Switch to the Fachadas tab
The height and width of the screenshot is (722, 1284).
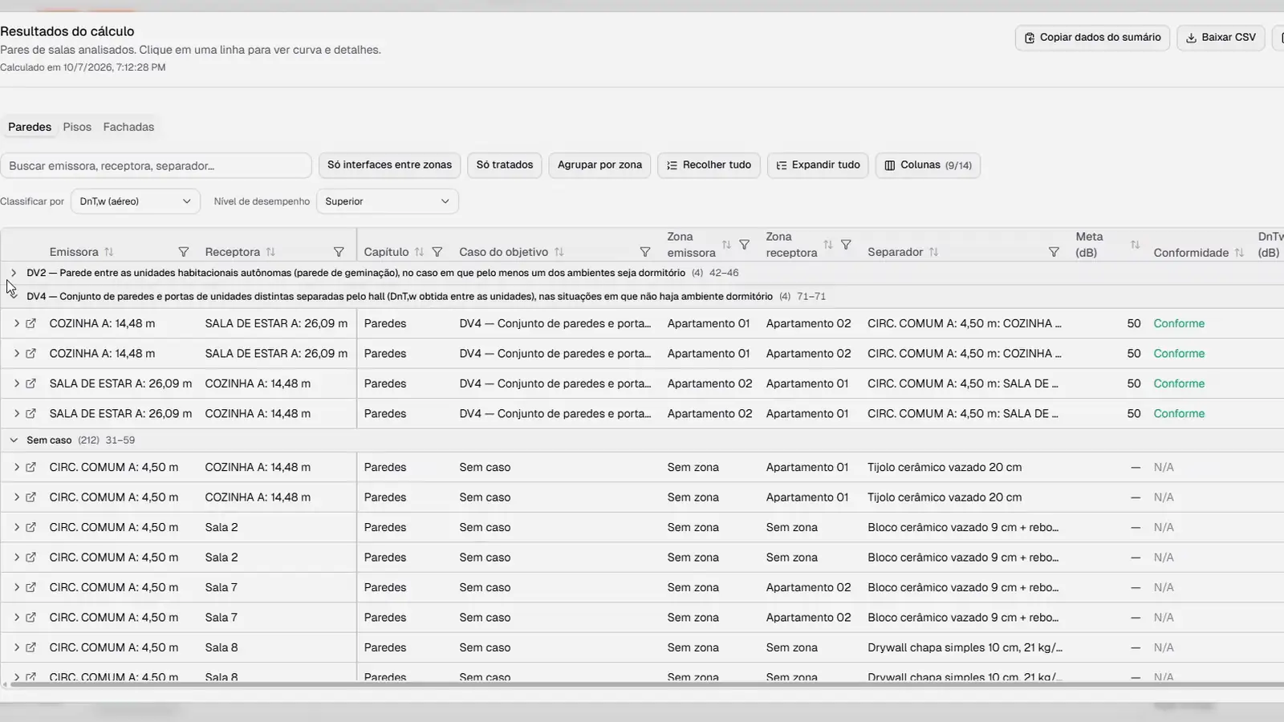pos(128,127)
